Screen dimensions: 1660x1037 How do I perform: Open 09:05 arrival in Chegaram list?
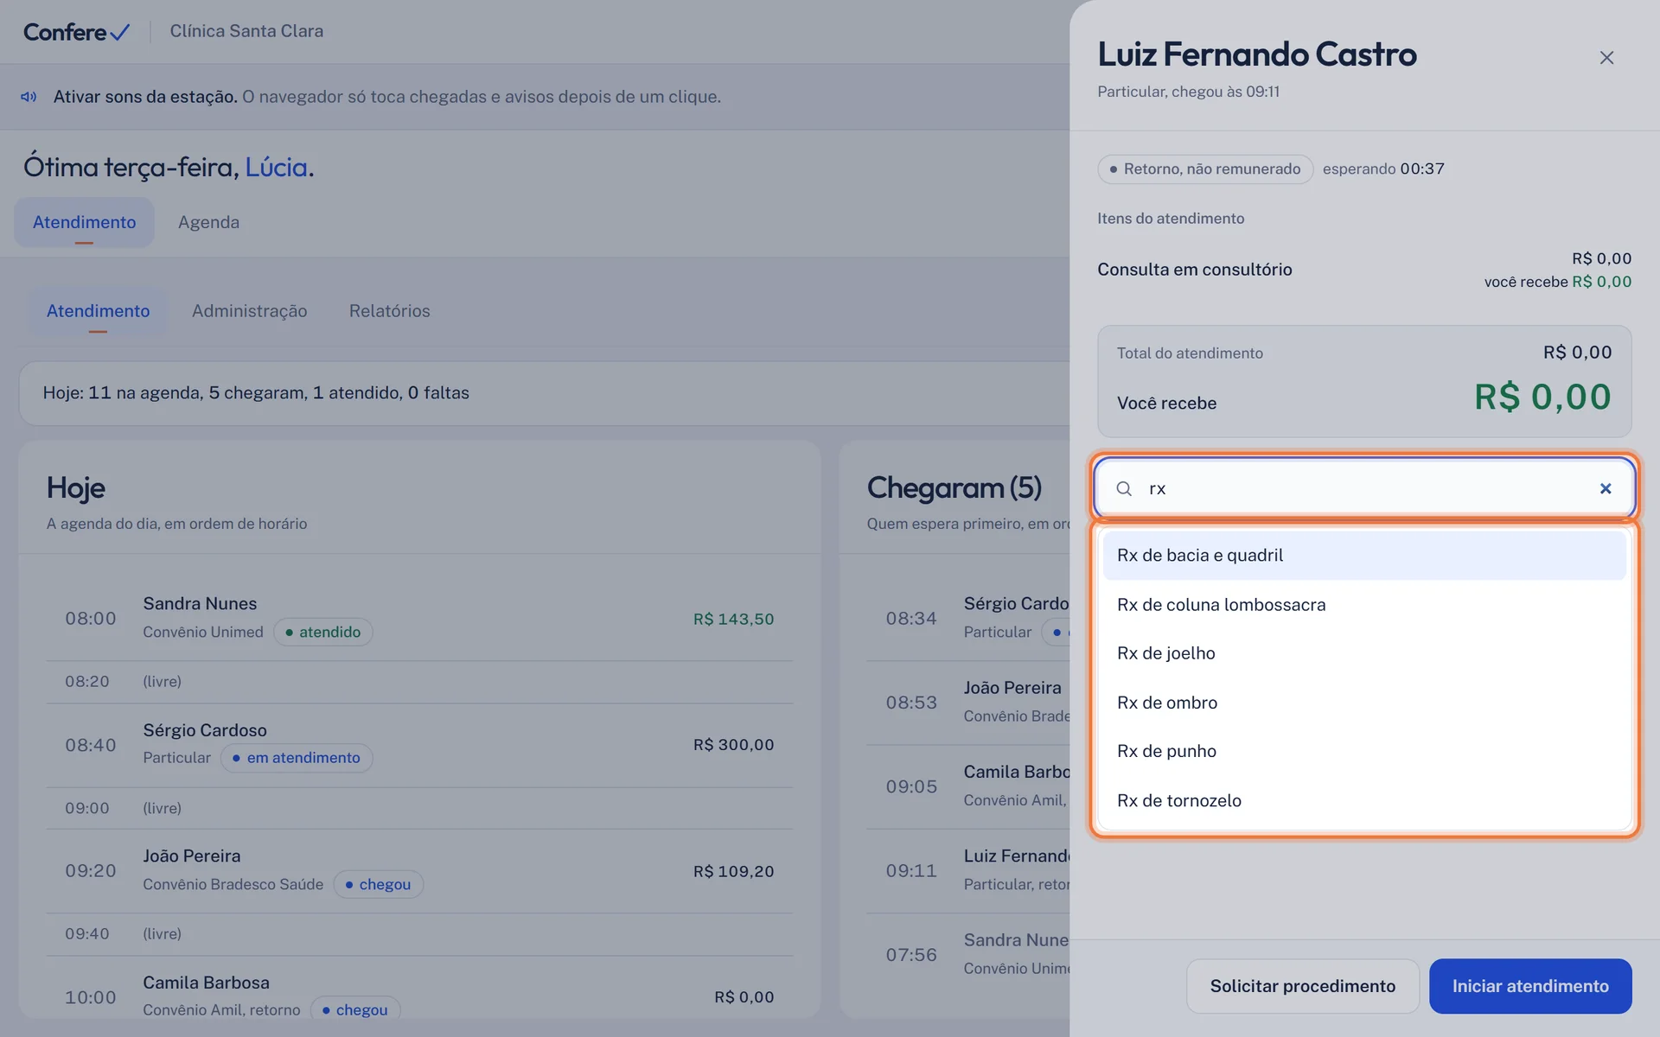tap(968, 786)
